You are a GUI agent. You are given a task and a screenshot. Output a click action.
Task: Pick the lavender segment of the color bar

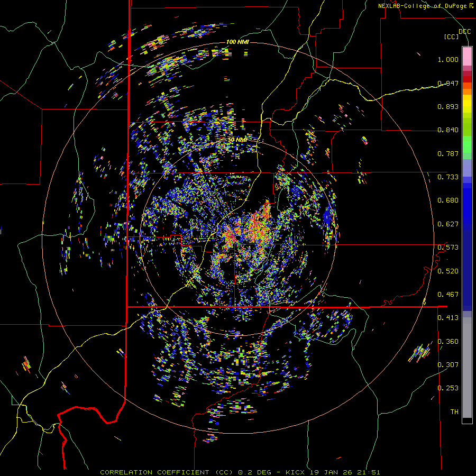pos(467,168)
